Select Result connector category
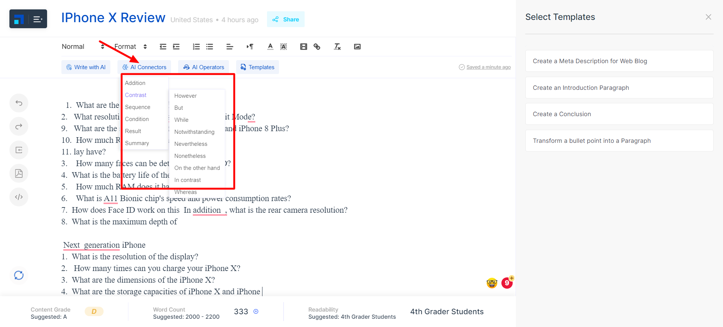Viewport: 723px width, 327px height. point(133,131)
